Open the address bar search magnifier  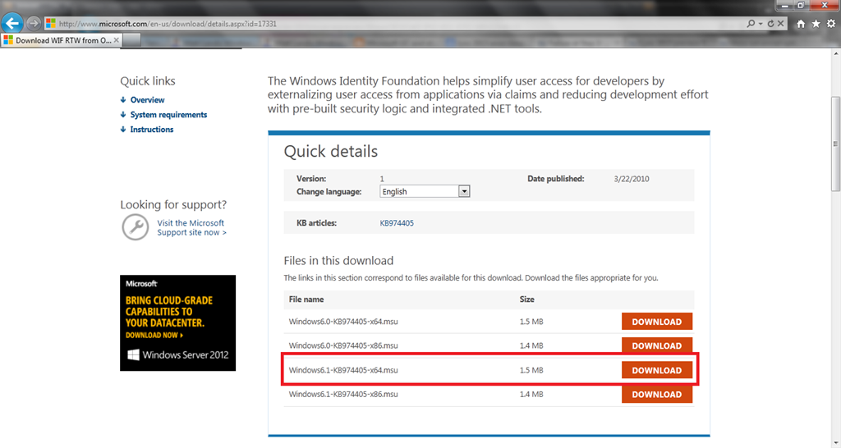751,23
